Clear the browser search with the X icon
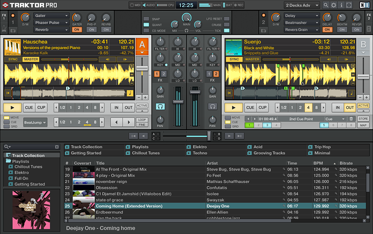The image size is (373, 234). click(x=57, y=147)
